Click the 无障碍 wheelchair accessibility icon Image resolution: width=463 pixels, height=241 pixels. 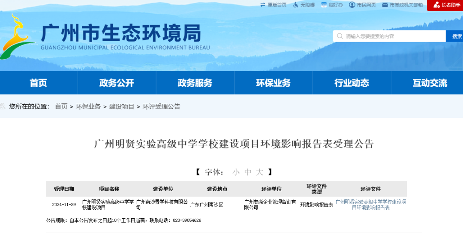point(296,5)
